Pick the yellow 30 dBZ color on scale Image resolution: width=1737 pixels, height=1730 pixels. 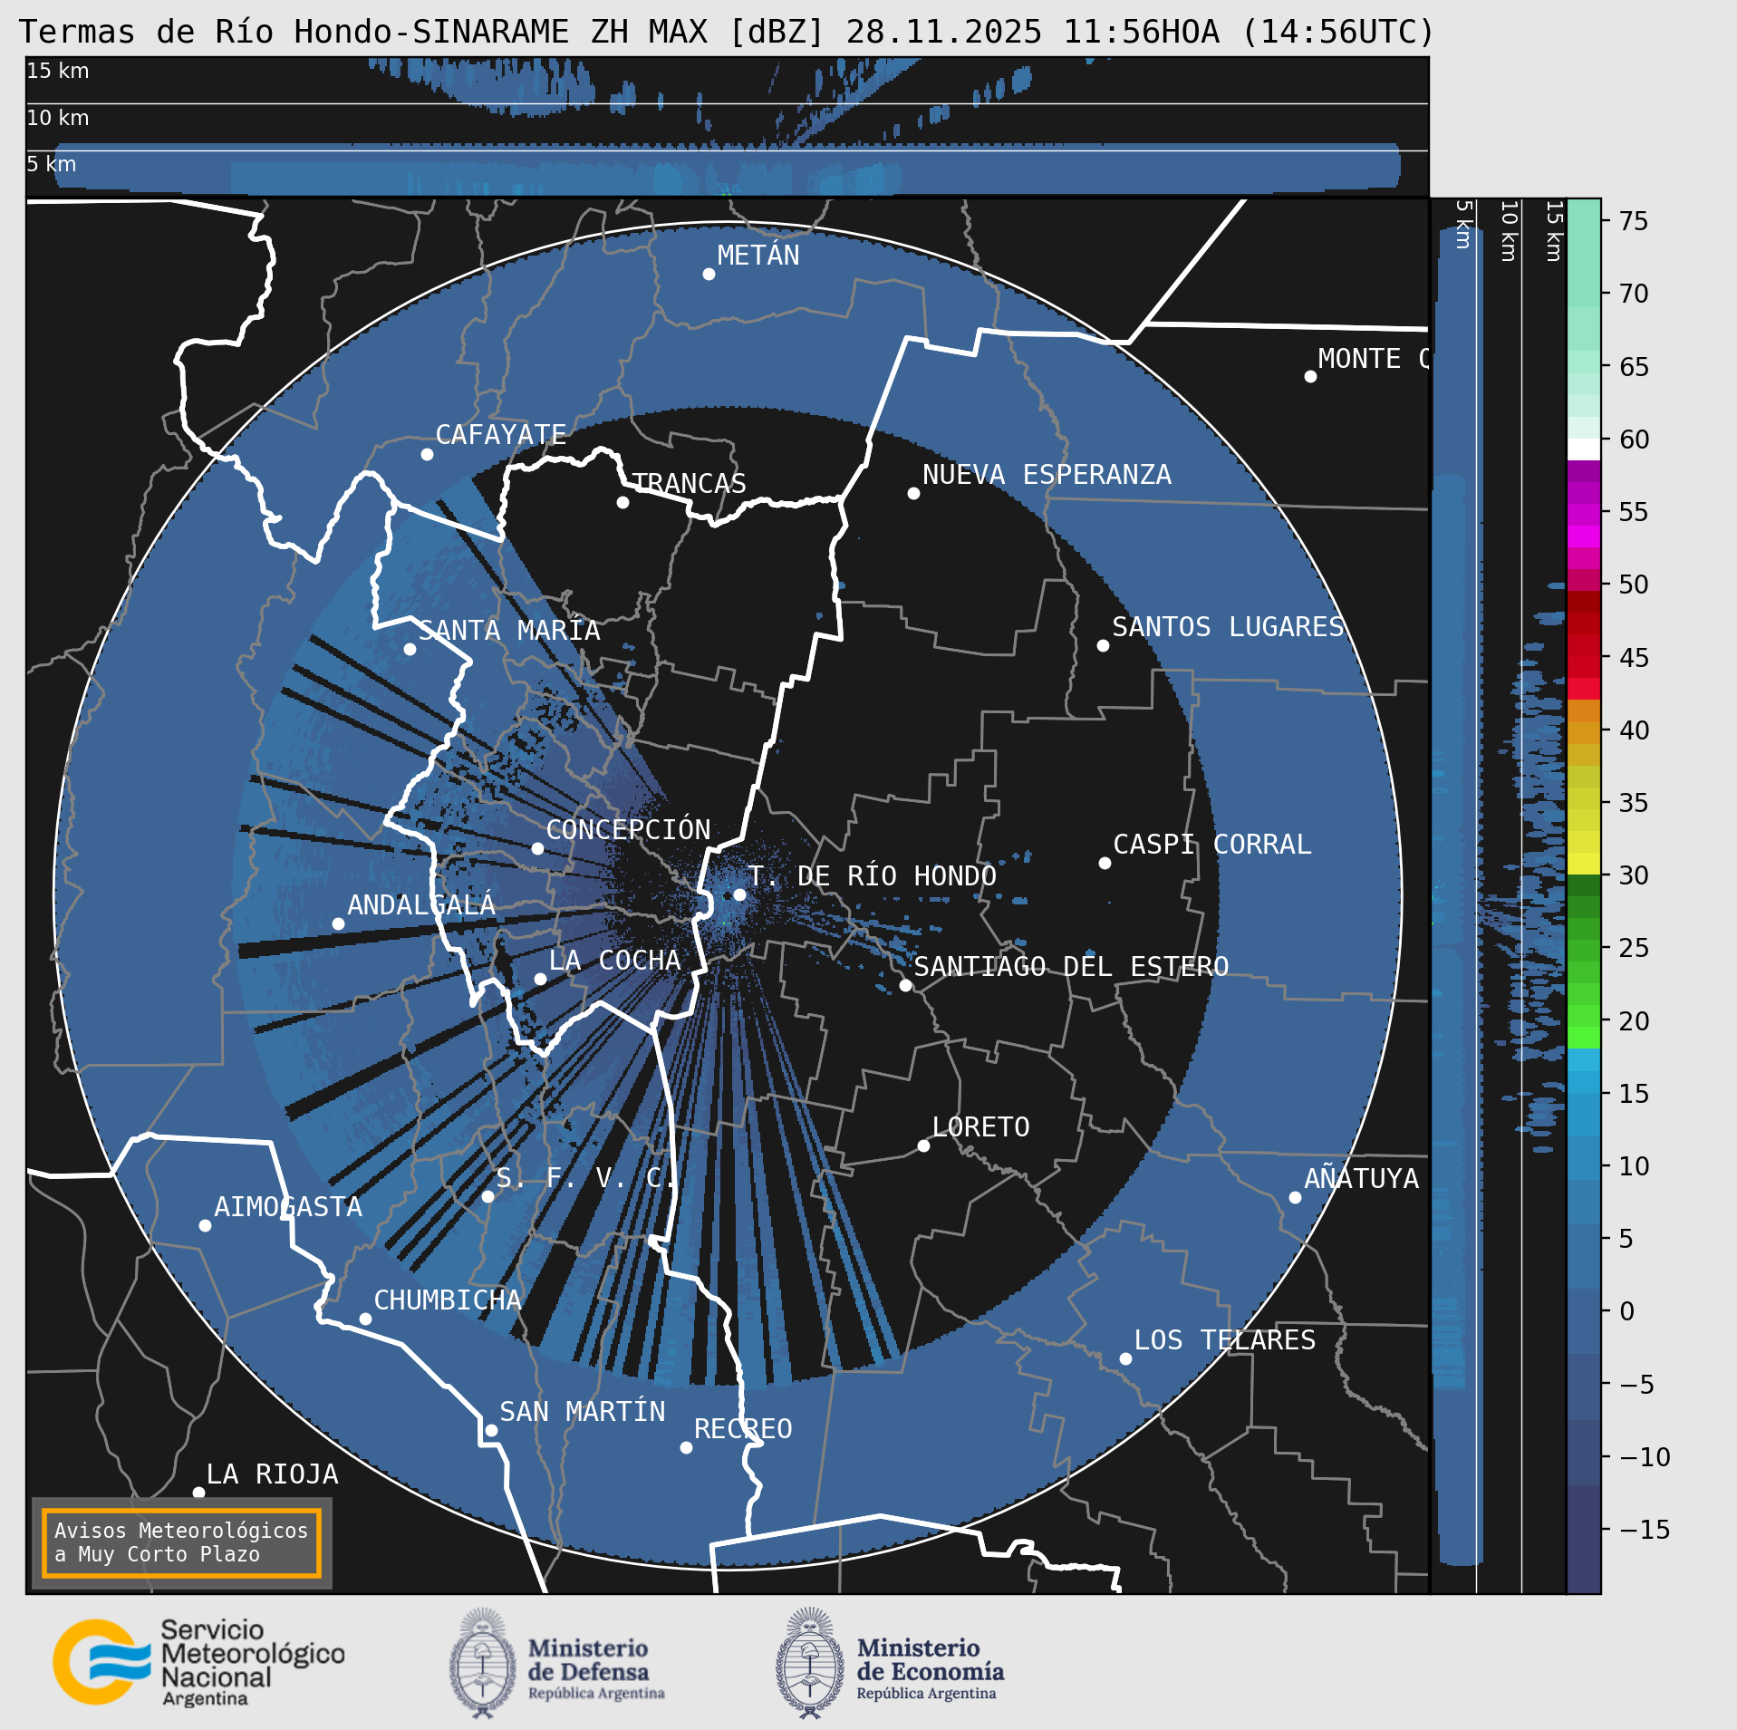pos(1583,863)
